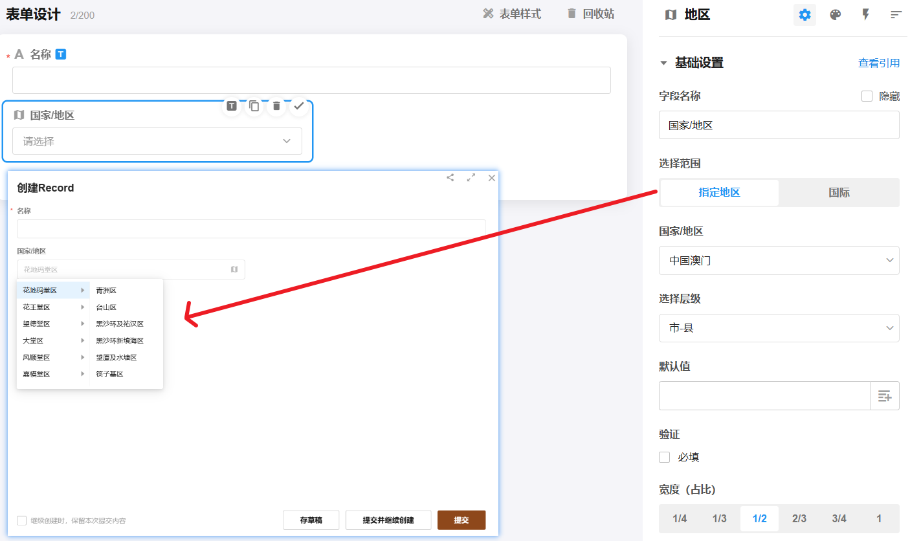Enable the 必填 validation checkbox

click(x=664, y=458)
